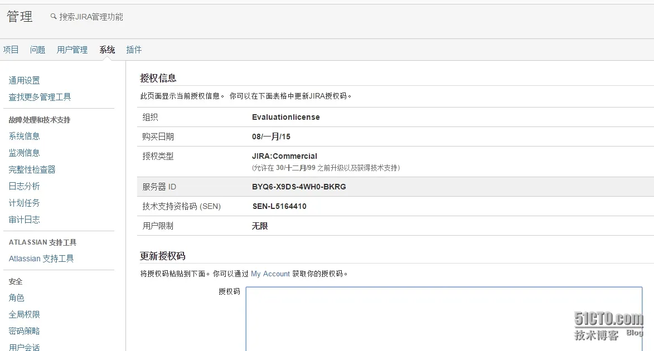Open 监测信息 in the sidebar
This screenshot has height=351, width=654.
click(24, 153)
